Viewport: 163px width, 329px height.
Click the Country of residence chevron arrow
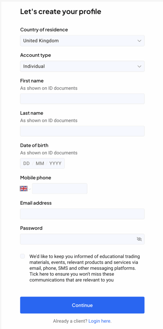(x=139, y=41)
